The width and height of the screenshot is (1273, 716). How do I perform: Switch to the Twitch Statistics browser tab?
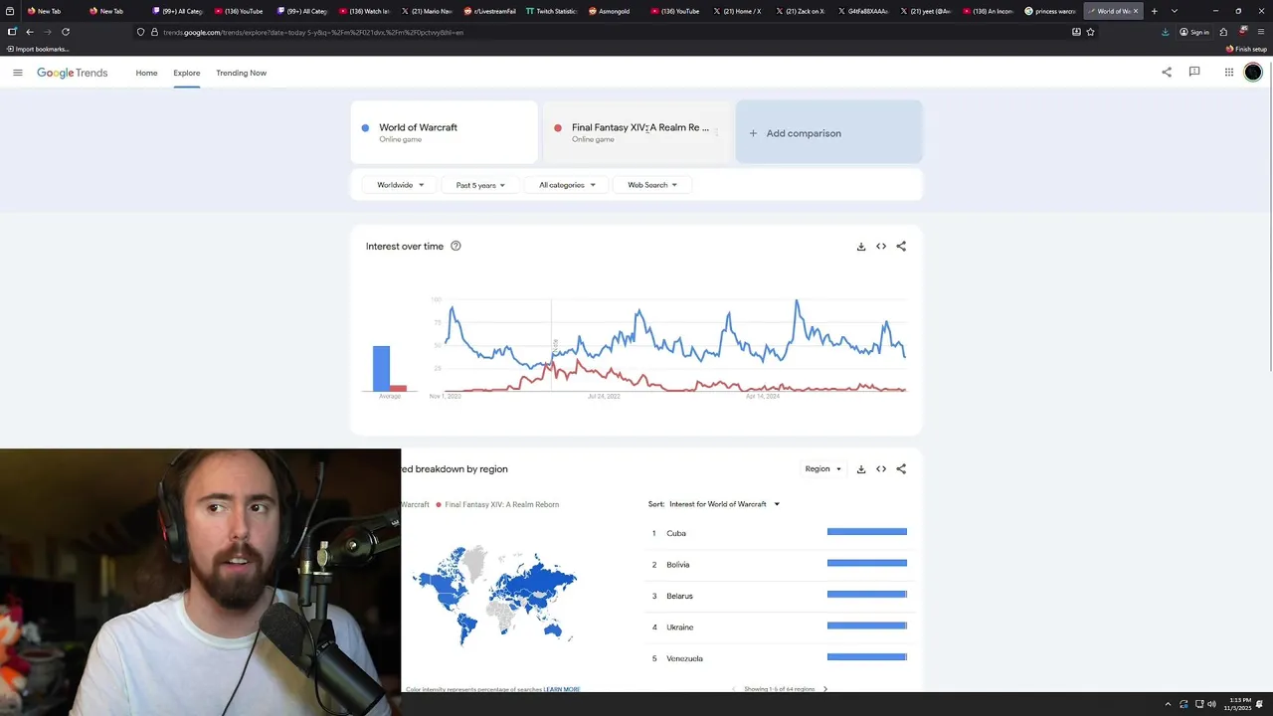pyautogui.click(x=551, y=11)
